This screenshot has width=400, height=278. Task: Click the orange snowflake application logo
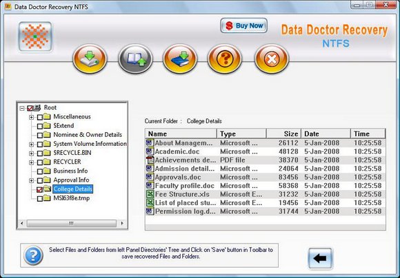point(35,36)
